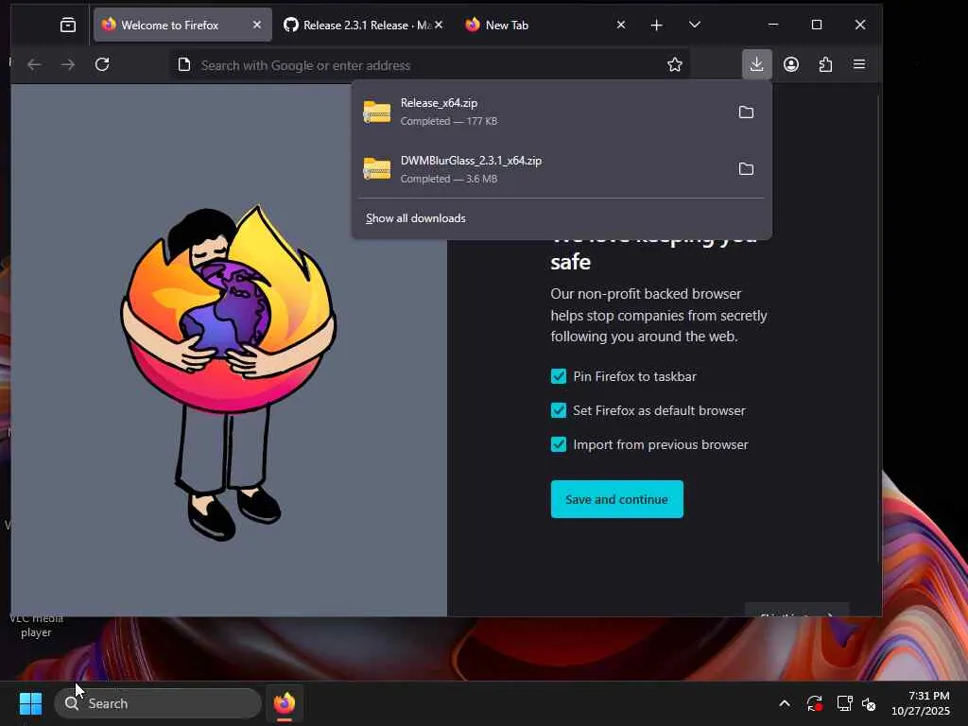This screenshot has width=968, height=726.
Task: Expand the list all tabs chevron
Action: 695,25
